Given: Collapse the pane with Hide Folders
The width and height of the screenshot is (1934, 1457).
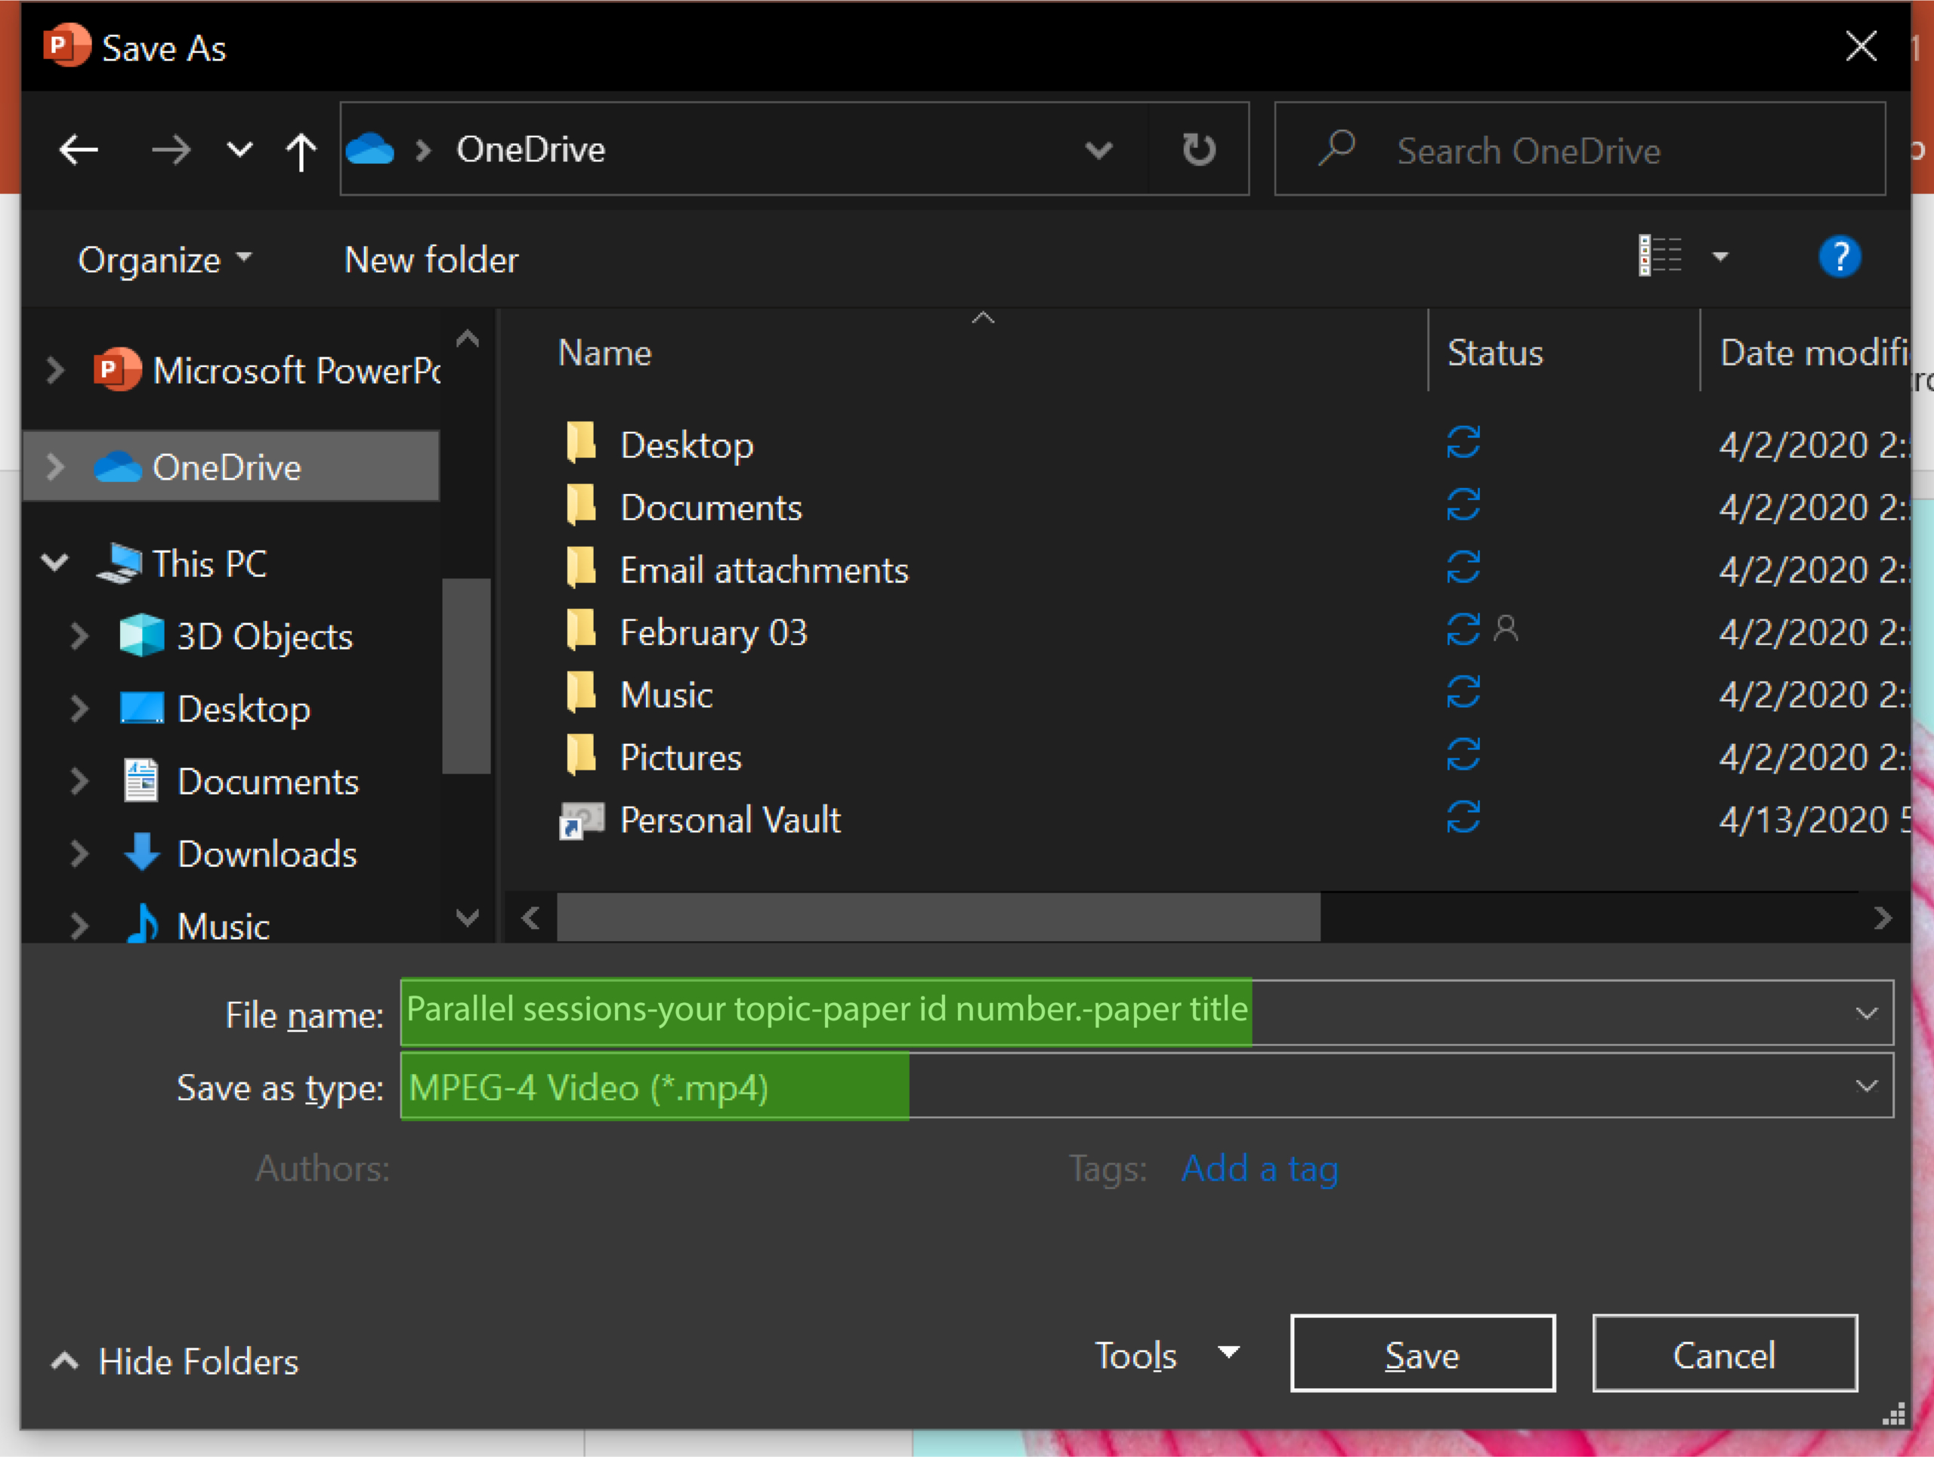Looking at the screenshot, I should 176,1361.
